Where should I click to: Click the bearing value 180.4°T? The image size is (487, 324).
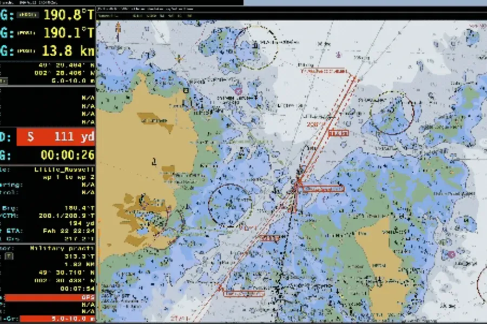click(79, 208)
